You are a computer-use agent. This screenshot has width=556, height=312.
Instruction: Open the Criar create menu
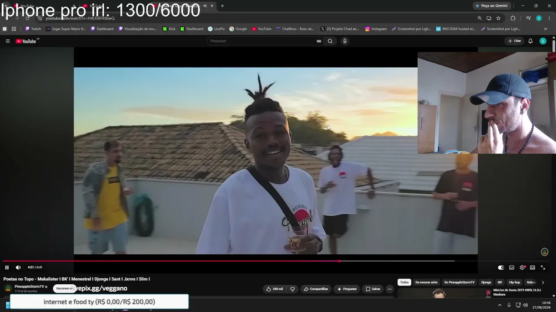tap(514, 41)
